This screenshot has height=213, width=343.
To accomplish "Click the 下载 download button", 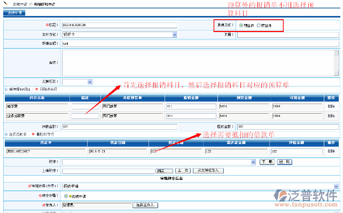I will point(267,162).
